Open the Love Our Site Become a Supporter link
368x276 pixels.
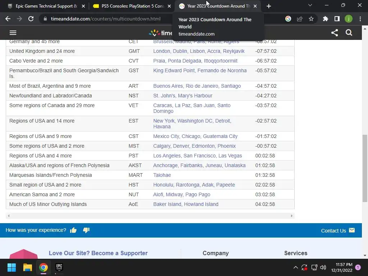tap(98, 253)
